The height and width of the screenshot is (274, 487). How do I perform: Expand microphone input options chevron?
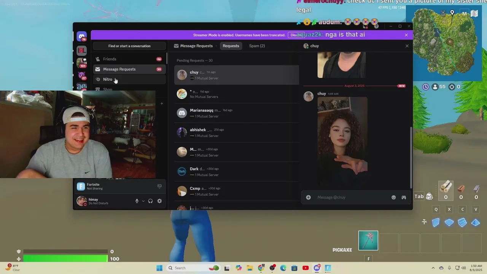click(x=143, y=201)
